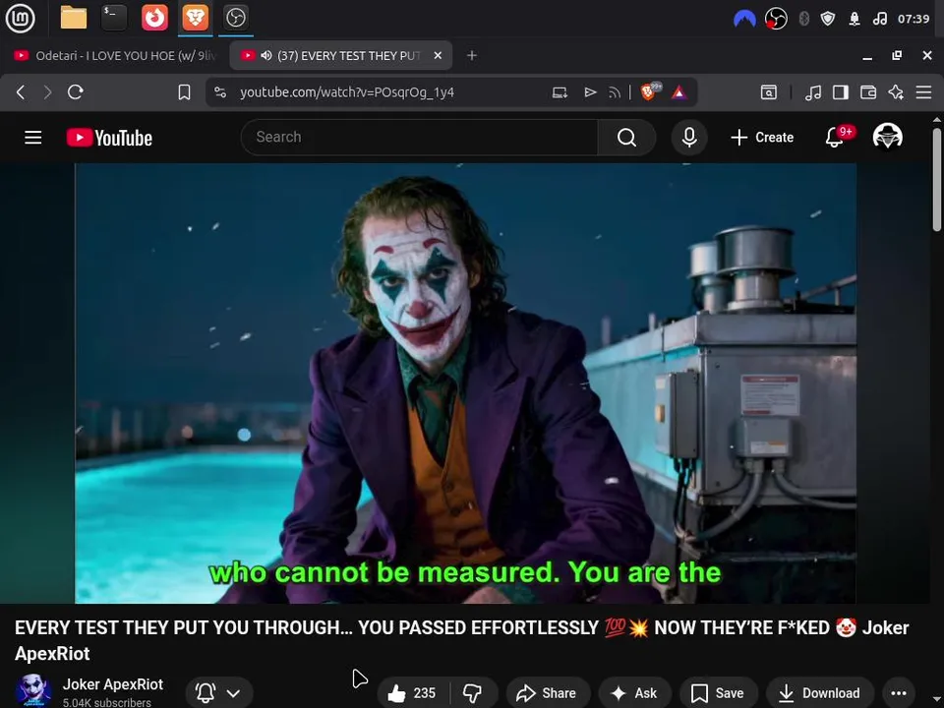The width and height of the screenshot is (944, 708).
Task: Switch to Odetari - I LOVE YOU HOE tab
Action: 114,55
